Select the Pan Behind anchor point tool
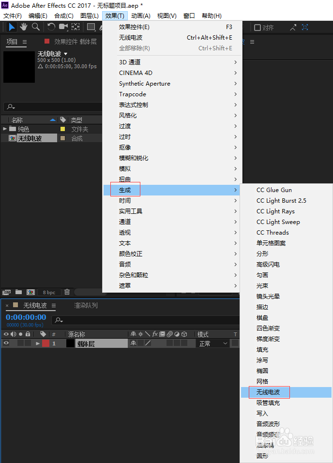 tap(76, 27)
